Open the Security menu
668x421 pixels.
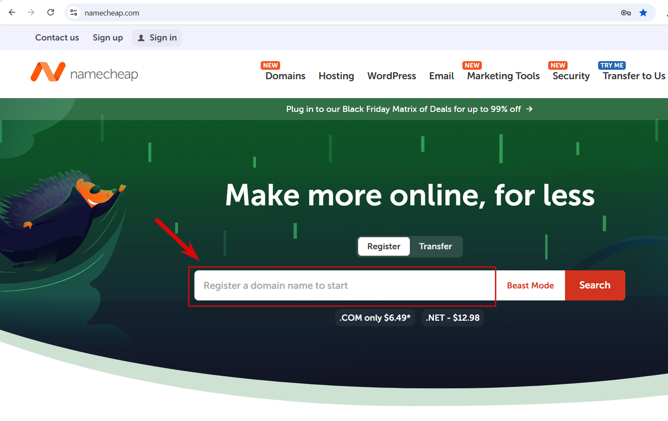(x=571, y=76)
